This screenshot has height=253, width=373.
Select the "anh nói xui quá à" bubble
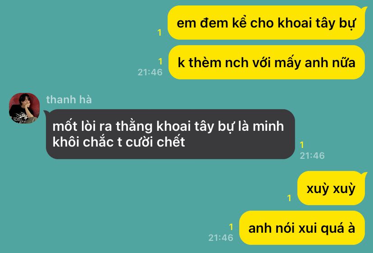302,227
